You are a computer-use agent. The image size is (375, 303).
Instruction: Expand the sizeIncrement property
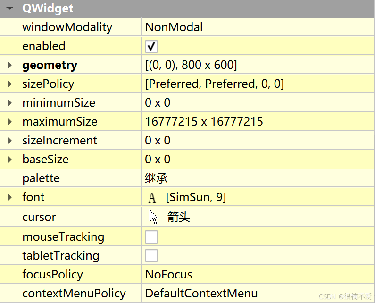click(10, 141)
